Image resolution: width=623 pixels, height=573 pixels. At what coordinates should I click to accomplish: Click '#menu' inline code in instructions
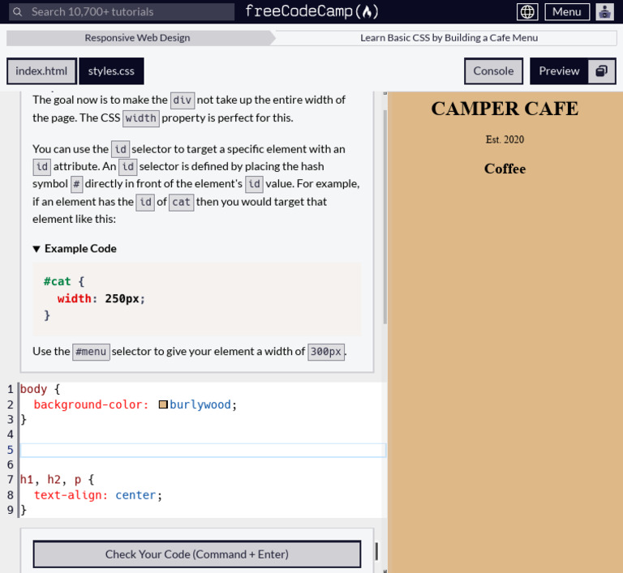coord(91,352)
